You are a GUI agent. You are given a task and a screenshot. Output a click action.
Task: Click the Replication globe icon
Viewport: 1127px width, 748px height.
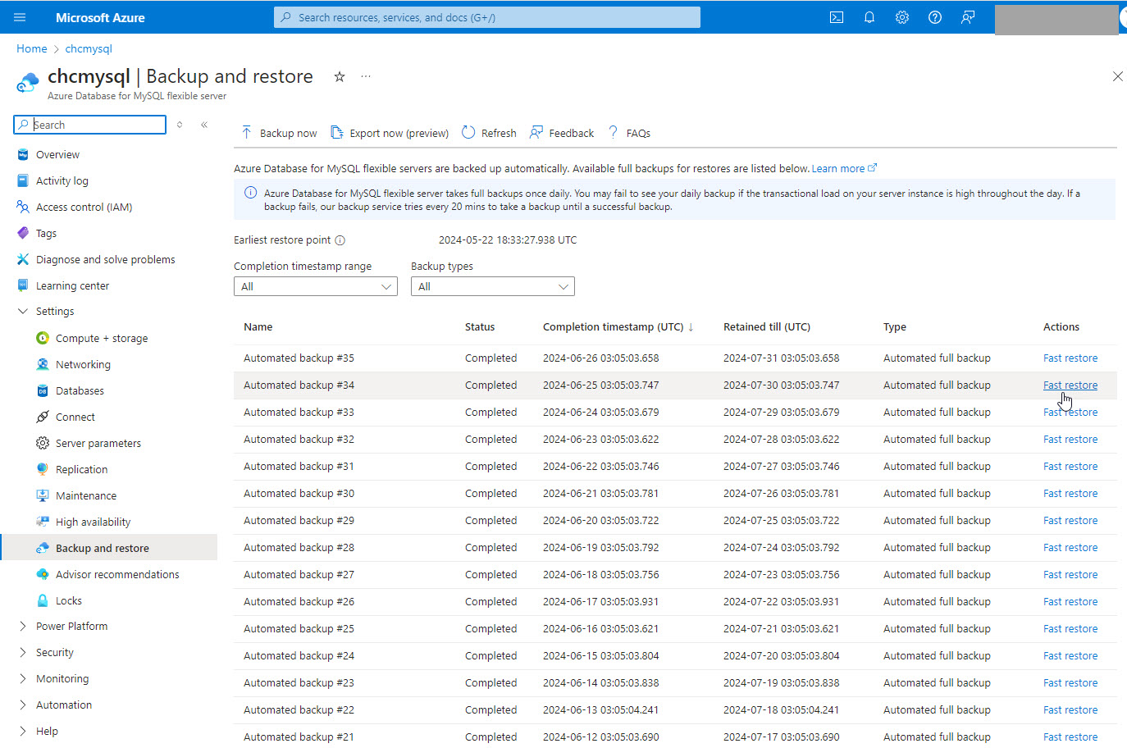(x=43, y=469)
